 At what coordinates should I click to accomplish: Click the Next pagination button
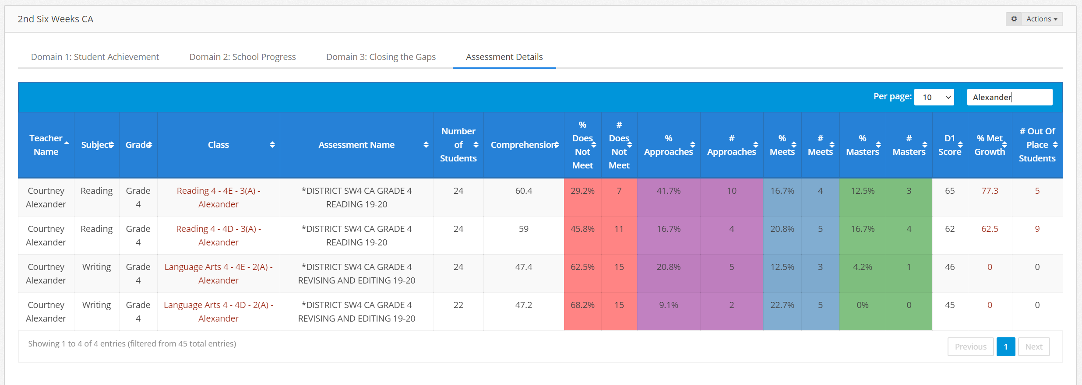[1033, 346]
